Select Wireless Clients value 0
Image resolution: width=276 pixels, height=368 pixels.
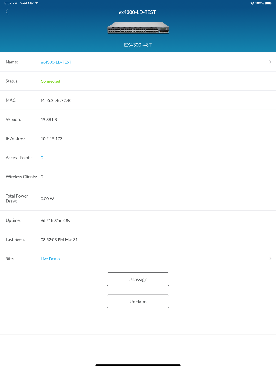42,177
